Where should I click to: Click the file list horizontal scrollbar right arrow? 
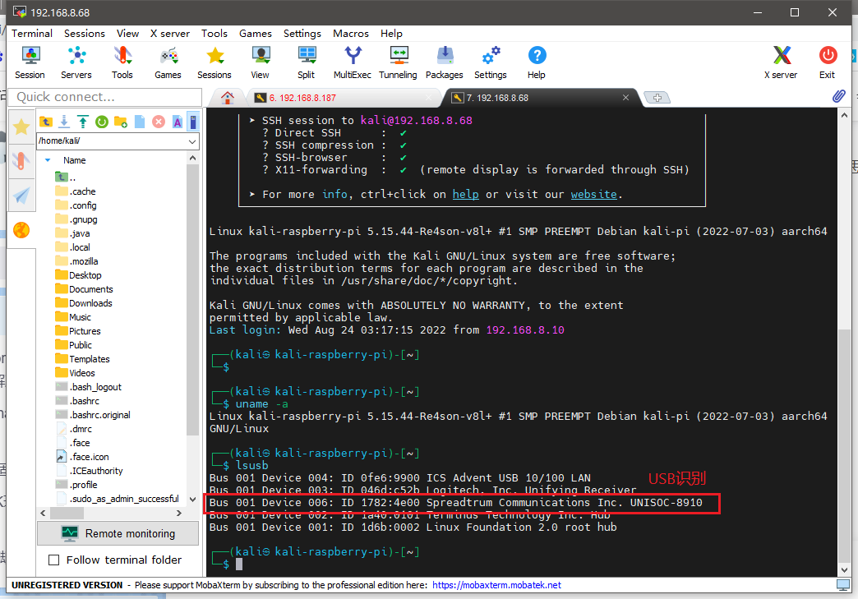(x=178, y=513)
